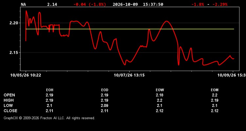
Task: Click the GraphCIX copyright notice
Action: coord(49,118)
